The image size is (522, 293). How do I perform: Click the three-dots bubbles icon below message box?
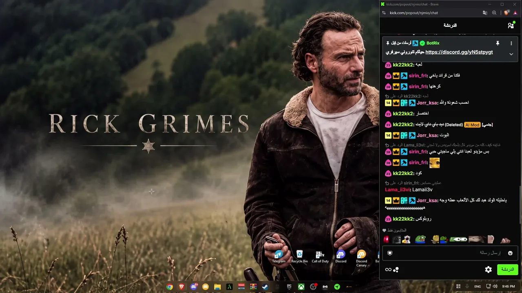(x=396, y=269)
